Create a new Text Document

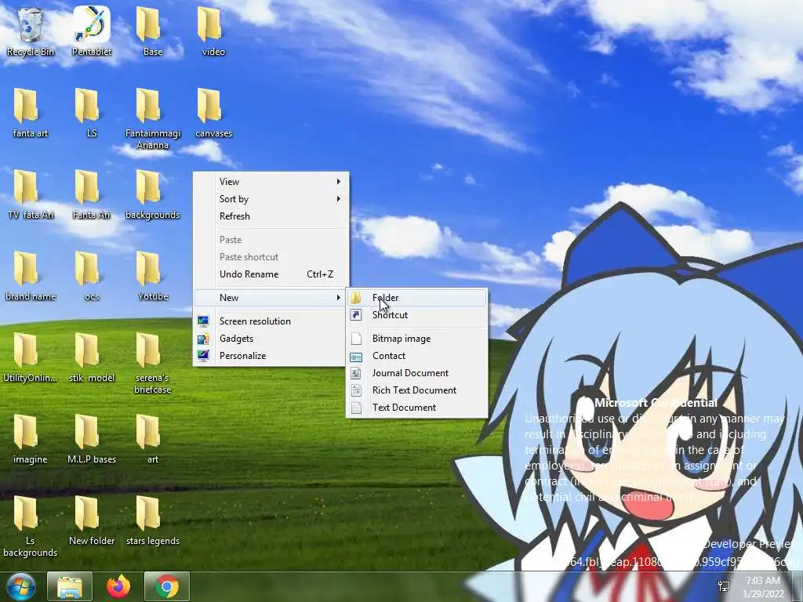point(417,408)
